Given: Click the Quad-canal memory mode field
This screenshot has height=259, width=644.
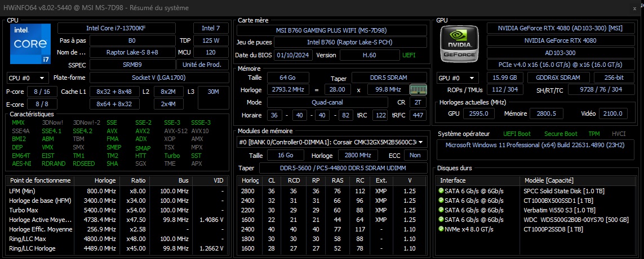Looking at the screenshot, I should click(327, 102).
